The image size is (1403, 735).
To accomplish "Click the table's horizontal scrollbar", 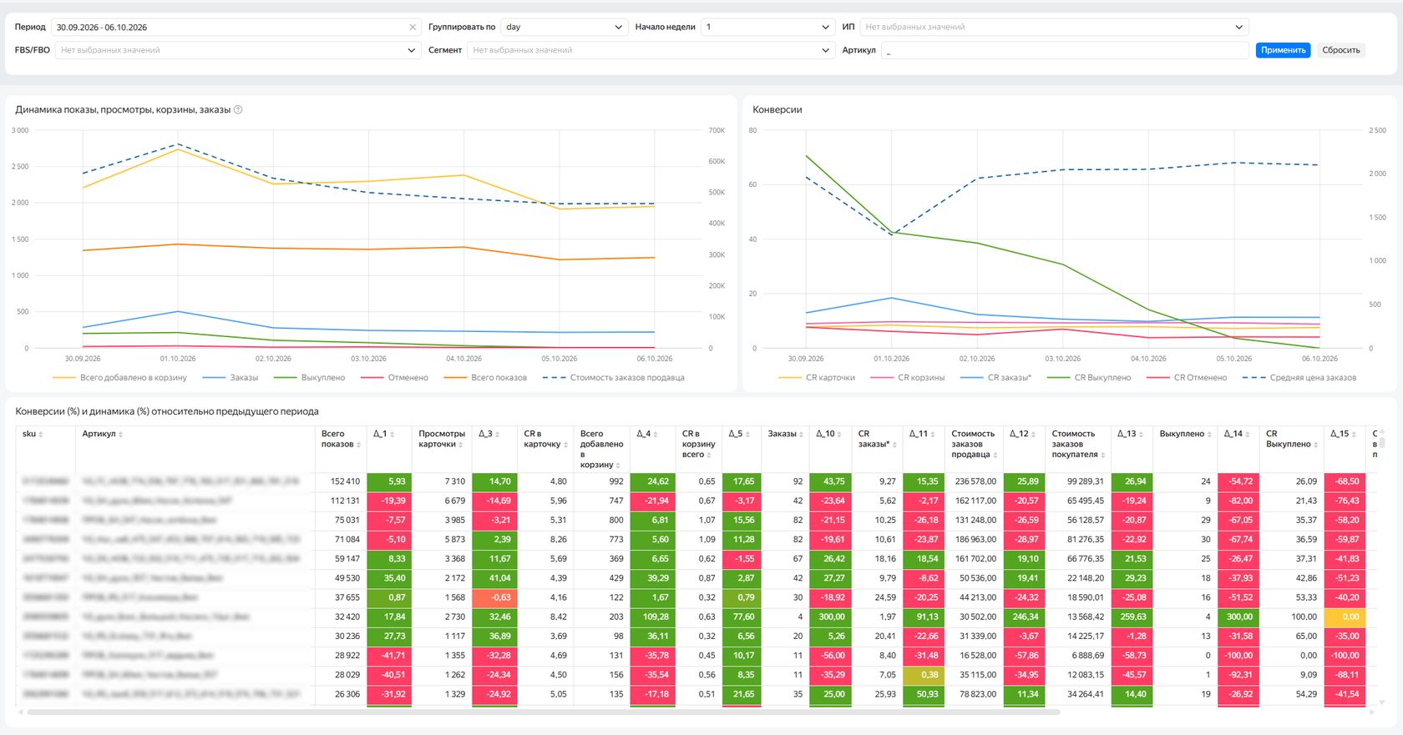I will pyautogui.click(x=543, y=712).
